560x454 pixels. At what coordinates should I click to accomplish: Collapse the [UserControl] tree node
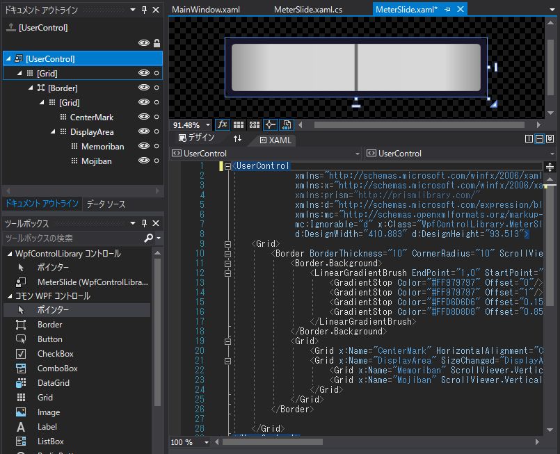[x=8, y=58]
